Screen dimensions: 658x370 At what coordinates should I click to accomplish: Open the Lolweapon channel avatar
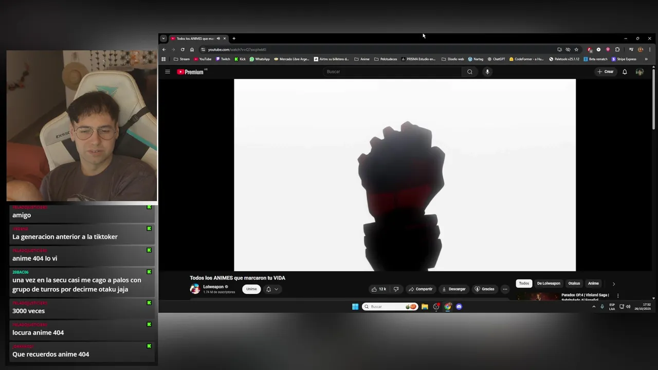click(x=195, y=289)
